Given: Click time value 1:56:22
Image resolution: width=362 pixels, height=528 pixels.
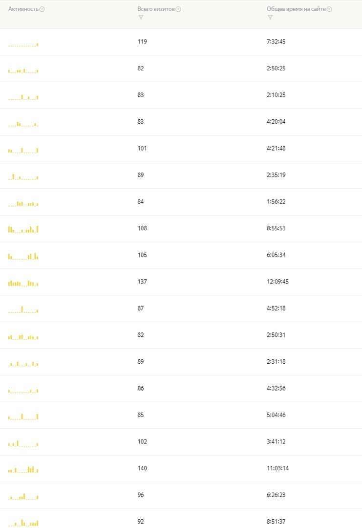Looking at the screenshot, I should [276, 202].
